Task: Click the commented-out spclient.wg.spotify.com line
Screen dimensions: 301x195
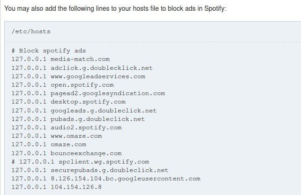Action: pyautogui.click(x=80, y=162)
